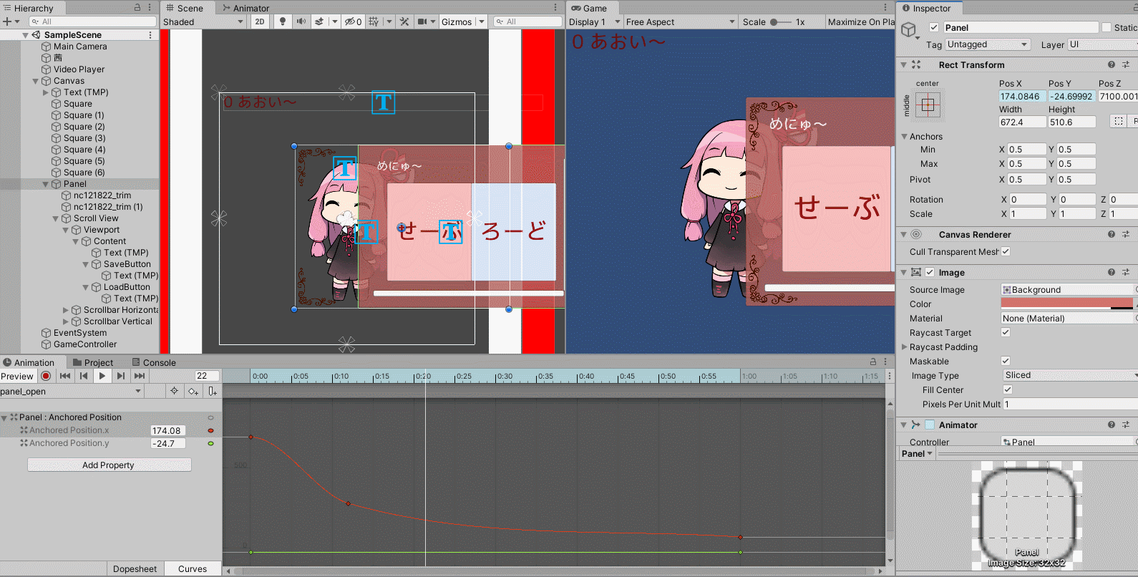1138x577 pixels.
Task: Click the Filter by selection crosshair icon
Action: point(174,391)
